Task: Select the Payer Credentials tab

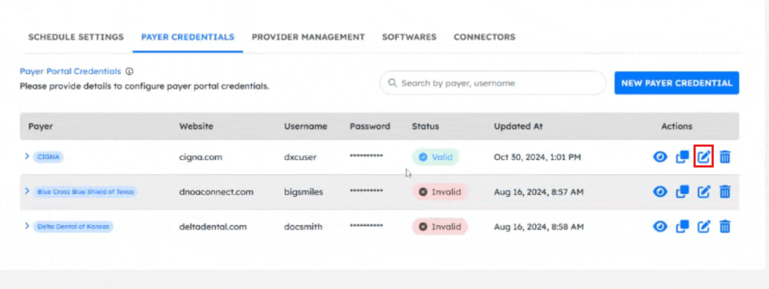Action: tap(187, 37)
